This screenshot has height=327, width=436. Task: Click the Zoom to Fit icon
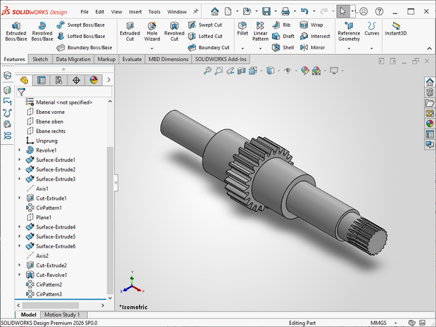[208, 71]
